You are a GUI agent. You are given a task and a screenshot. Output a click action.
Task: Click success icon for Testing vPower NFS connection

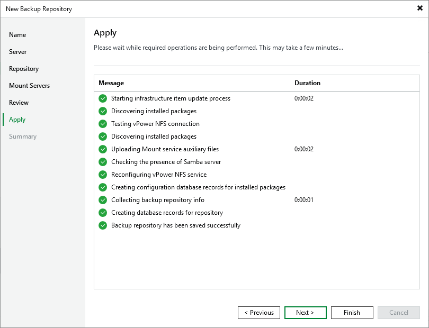pos(103,124)
